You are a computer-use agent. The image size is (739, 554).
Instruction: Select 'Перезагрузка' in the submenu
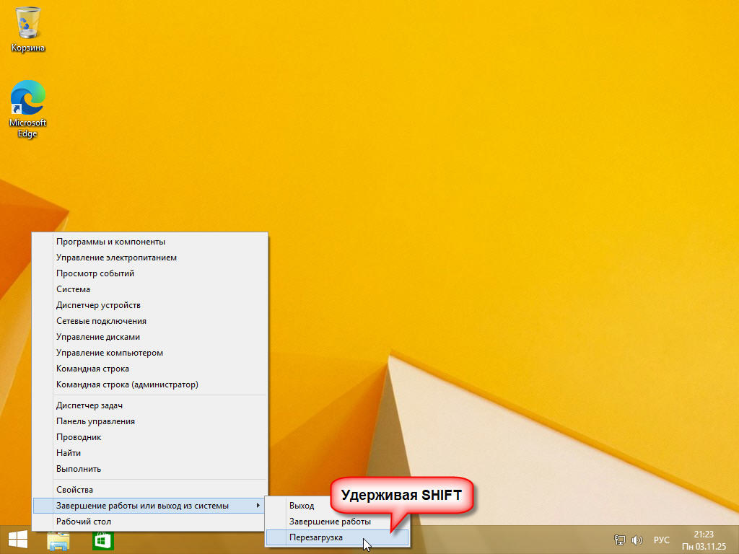[316, 537]
